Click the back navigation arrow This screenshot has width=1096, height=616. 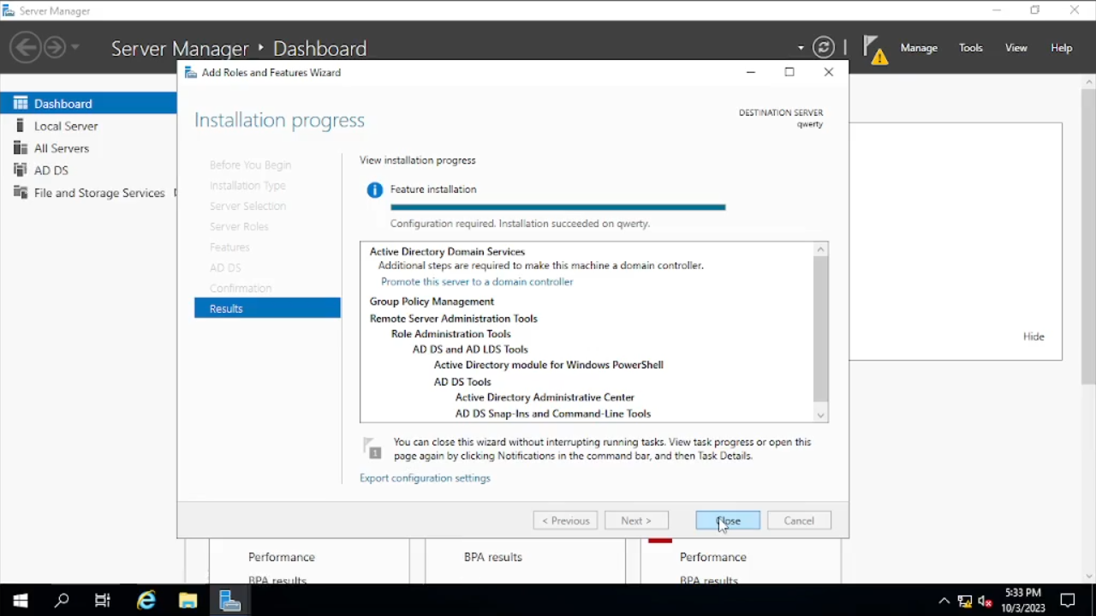point(26,47)
